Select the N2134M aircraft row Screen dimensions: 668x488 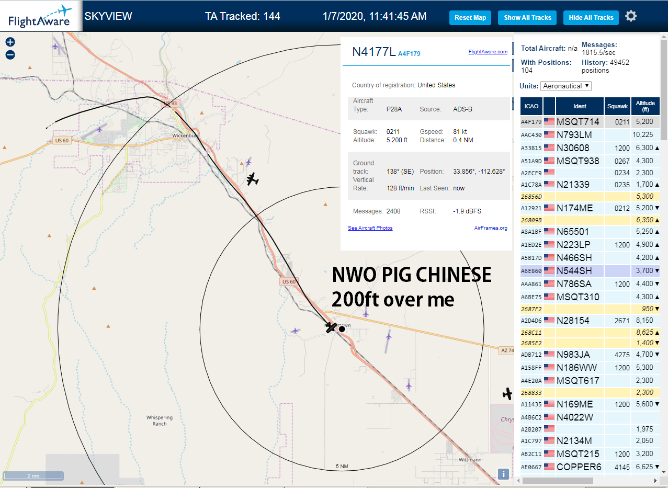590,440
